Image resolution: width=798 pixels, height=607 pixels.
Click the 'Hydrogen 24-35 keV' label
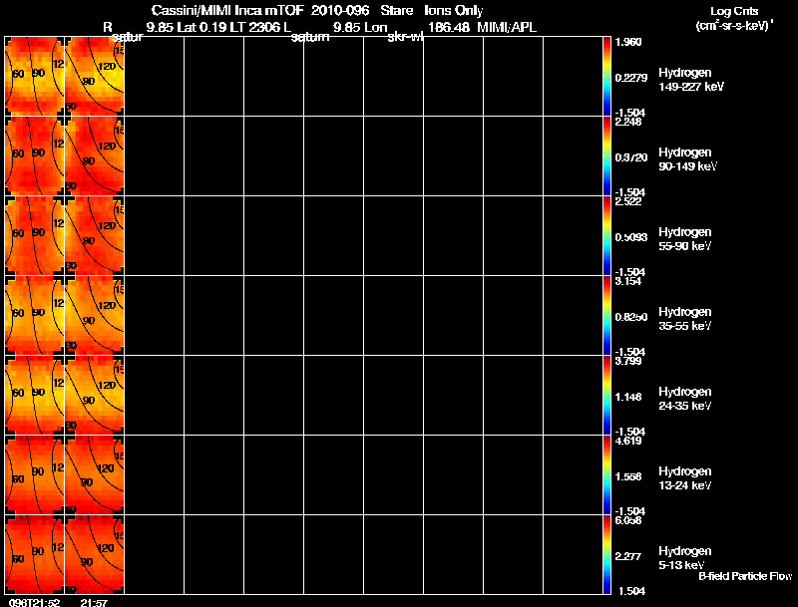click(x=685, y=399)
